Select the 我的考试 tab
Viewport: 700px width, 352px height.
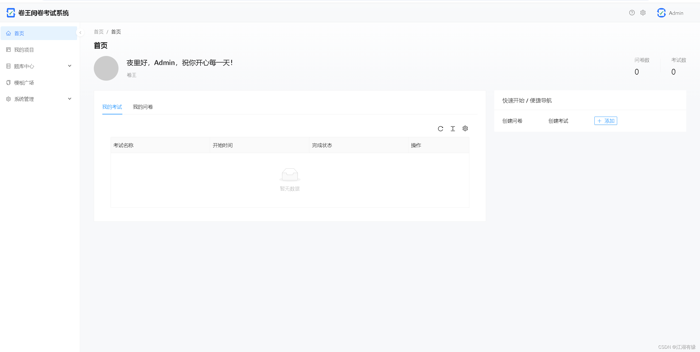(x=112, y=107)
